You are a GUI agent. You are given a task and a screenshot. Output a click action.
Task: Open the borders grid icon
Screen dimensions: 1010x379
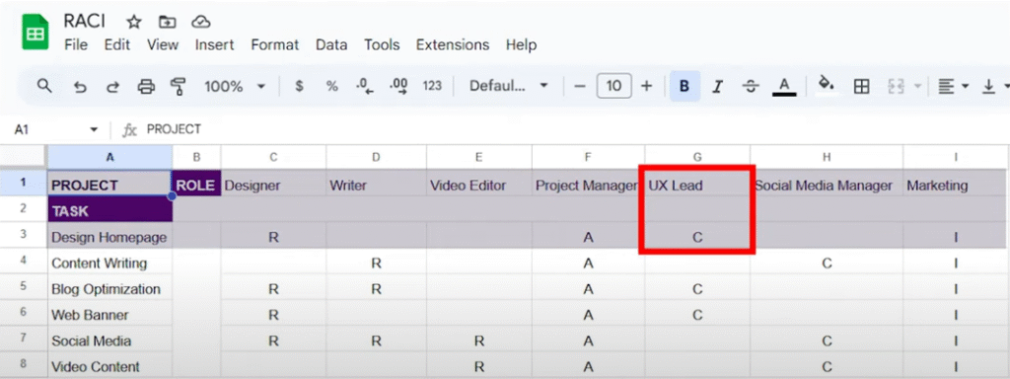click(x=861, y=87)
